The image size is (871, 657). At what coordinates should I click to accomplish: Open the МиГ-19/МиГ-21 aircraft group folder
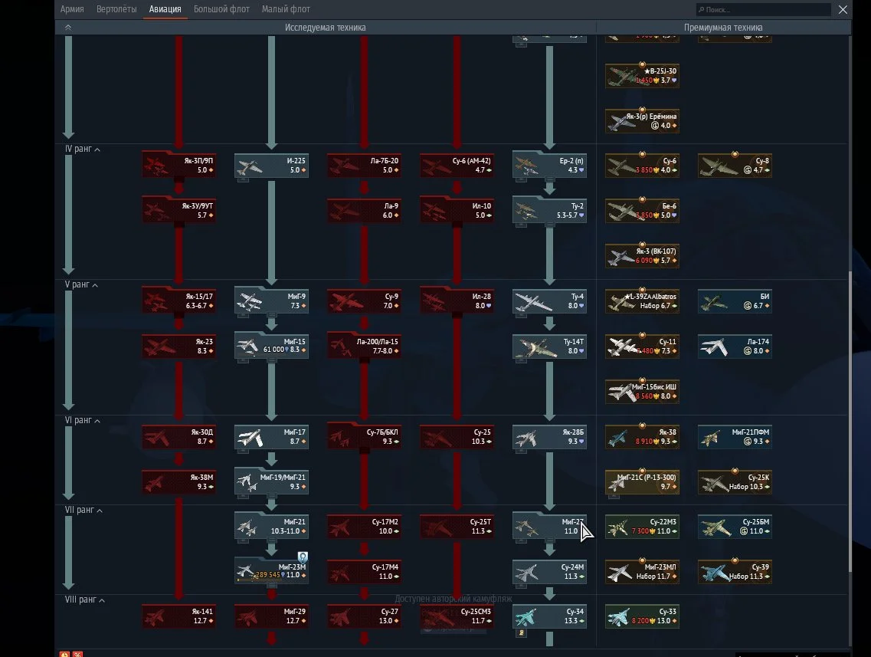[271, 481]
